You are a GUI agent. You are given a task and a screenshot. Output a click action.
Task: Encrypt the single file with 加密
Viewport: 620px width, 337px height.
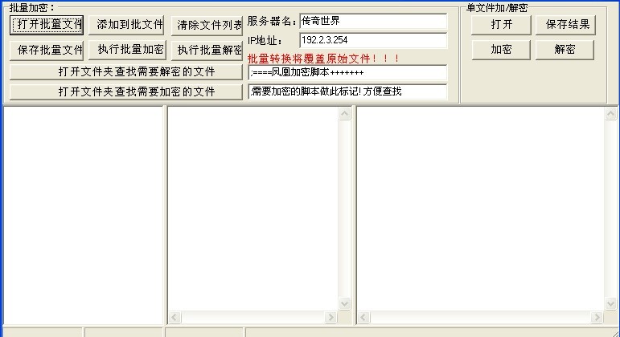502,50
